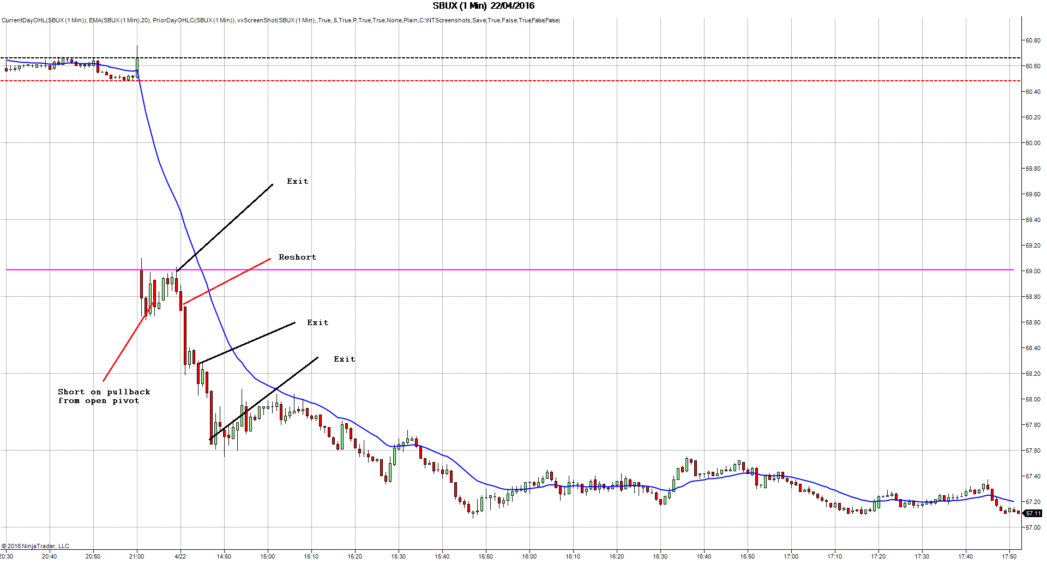This screenshot has height=564, width=1047.
Task: Select the Short on pullback from open pivot note
Action: 104,396
